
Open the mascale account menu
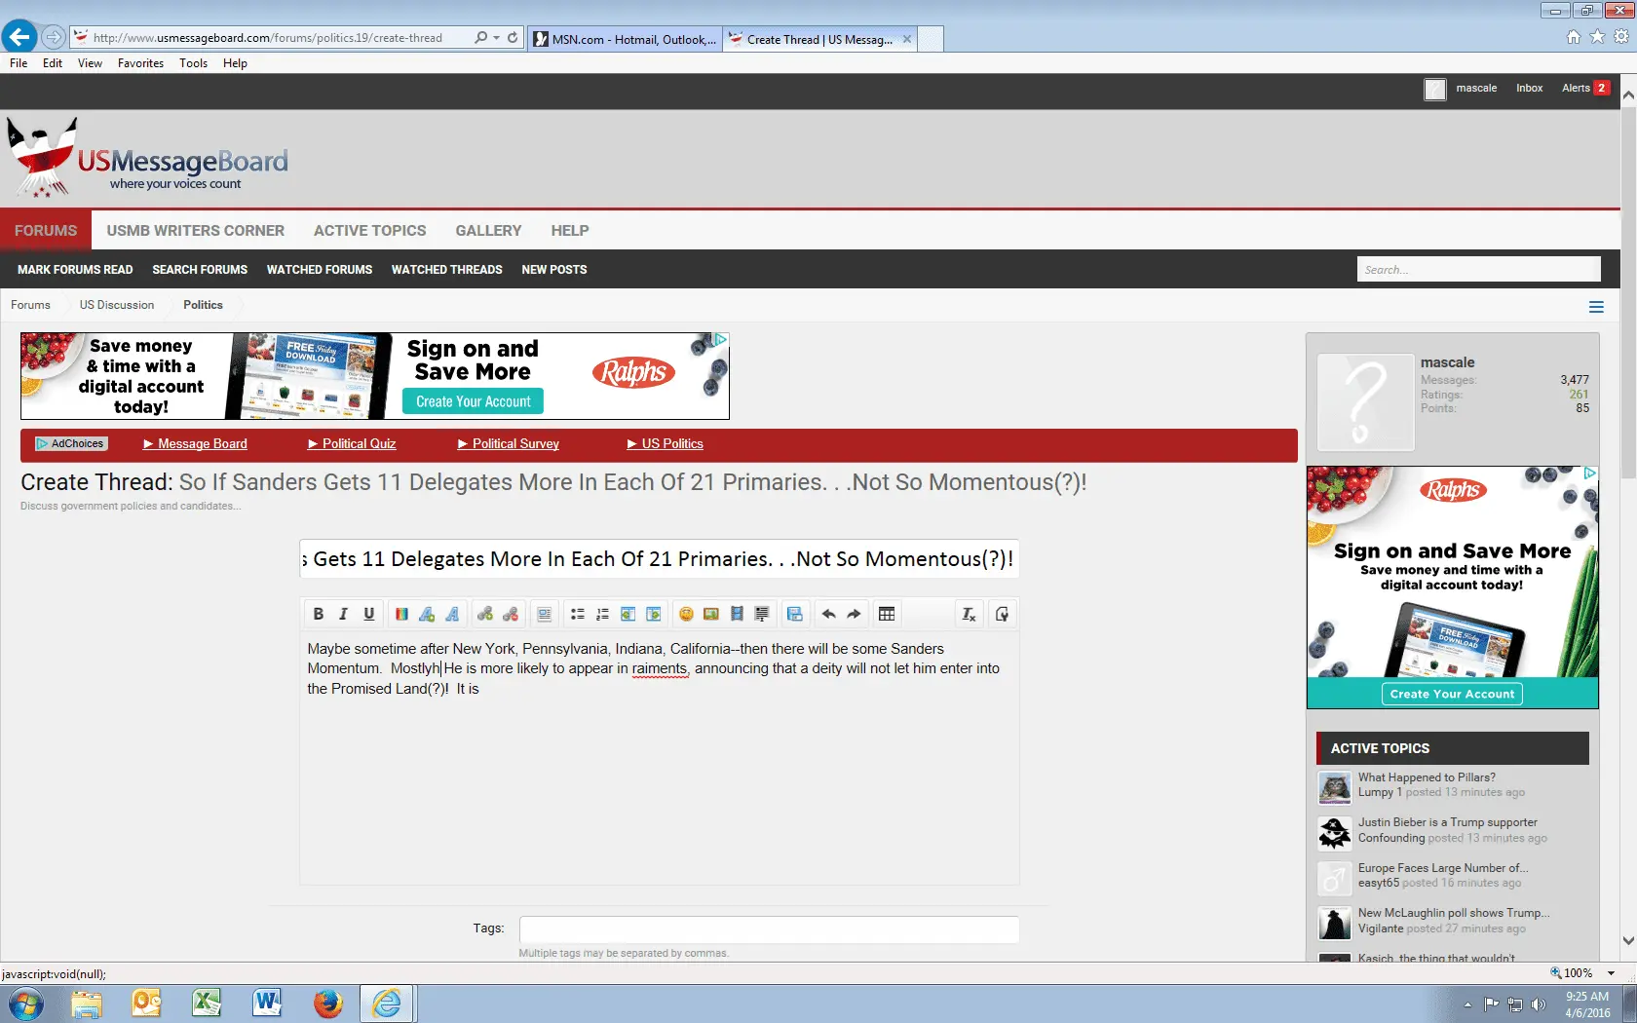pos(1476,88)
